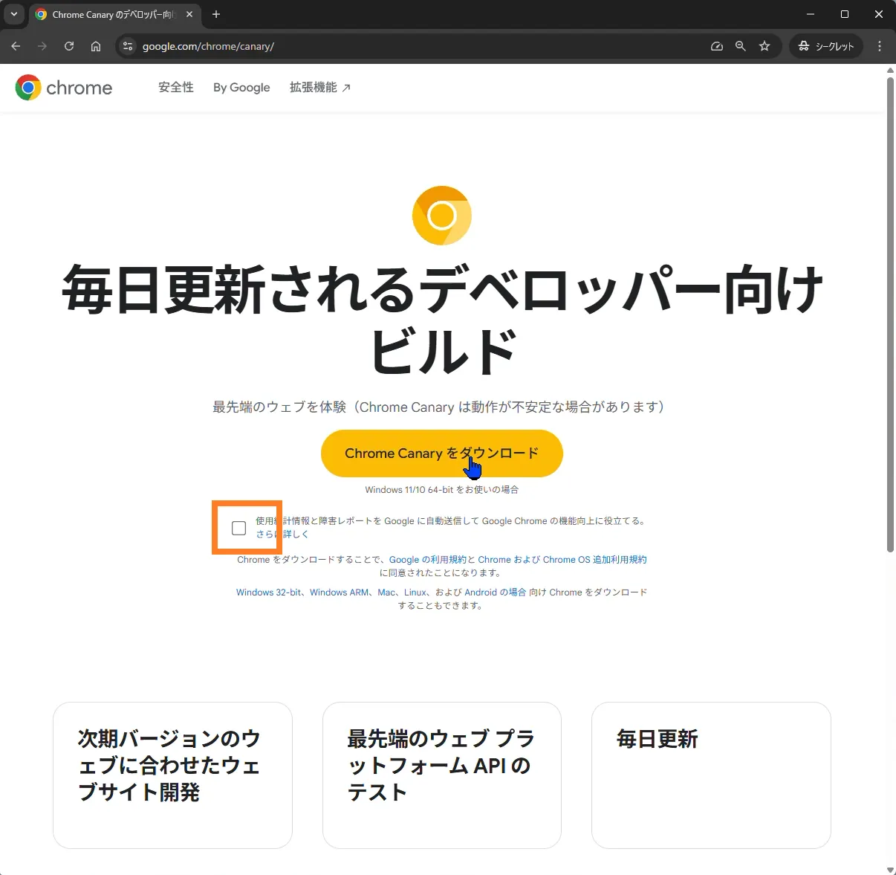
Task: Bookmark this page with star icon
Action: pyautogui.click(x=764, y=46)
